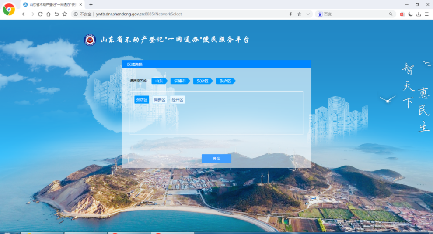Viewport: 433px width, 234px height.
Task: Click the Baidu search engine icon
Action: [x=320, y=14]
